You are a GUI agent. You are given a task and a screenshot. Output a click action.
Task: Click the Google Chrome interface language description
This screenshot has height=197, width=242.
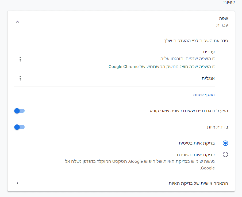click(162, 66)
